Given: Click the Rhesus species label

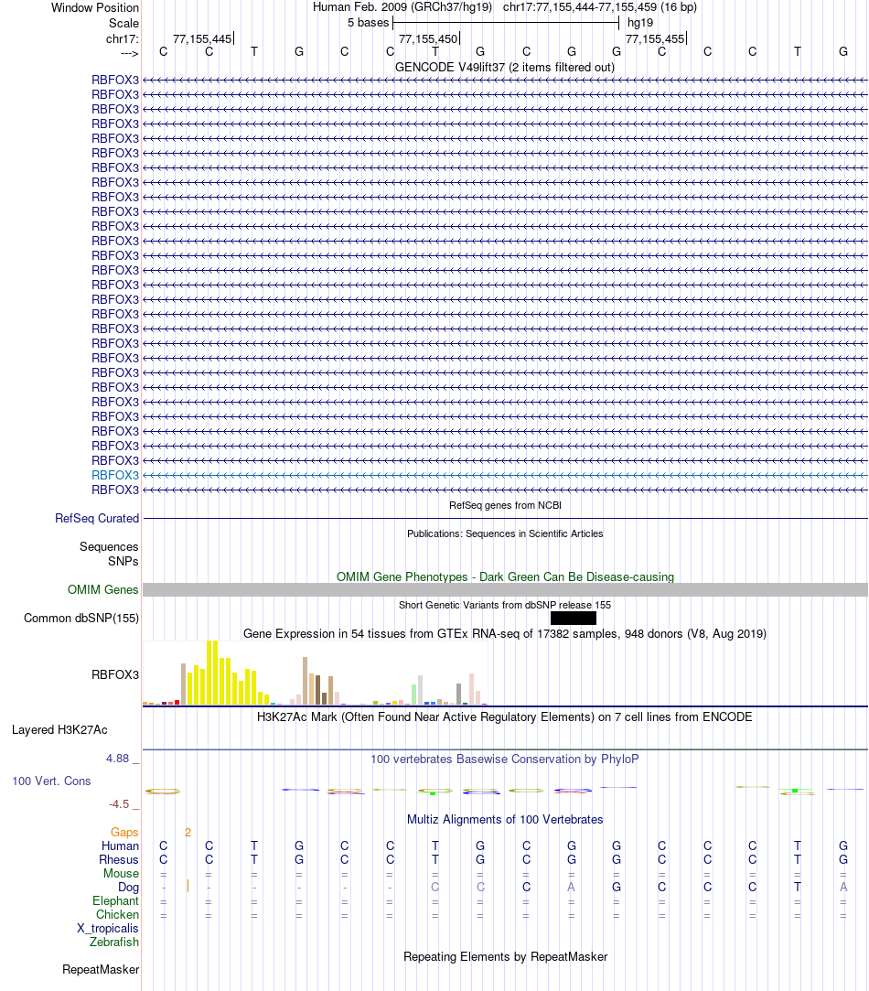Looking at the screenshot, I should tap(118, 860).
